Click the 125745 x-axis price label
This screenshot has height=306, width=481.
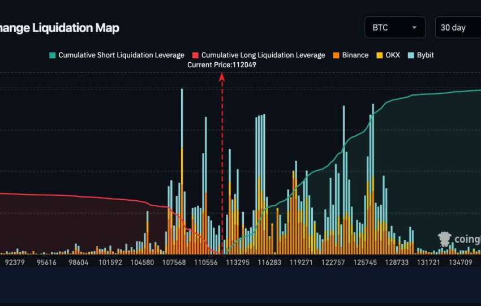[x=365, y=262]
